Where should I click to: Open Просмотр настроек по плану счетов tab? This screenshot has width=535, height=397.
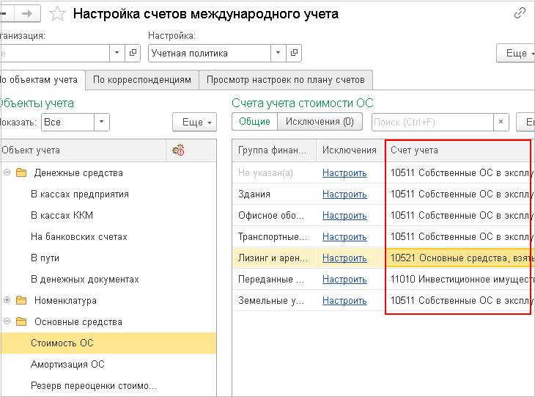tap(286, 79)
